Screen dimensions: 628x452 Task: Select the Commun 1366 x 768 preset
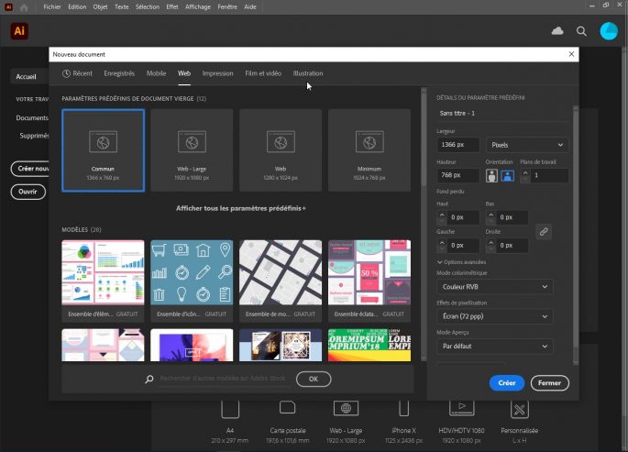click(x=104, y=150)
